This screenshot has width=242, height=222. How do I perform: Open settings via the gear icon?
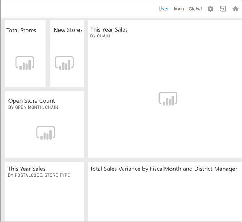click(210, 9)
